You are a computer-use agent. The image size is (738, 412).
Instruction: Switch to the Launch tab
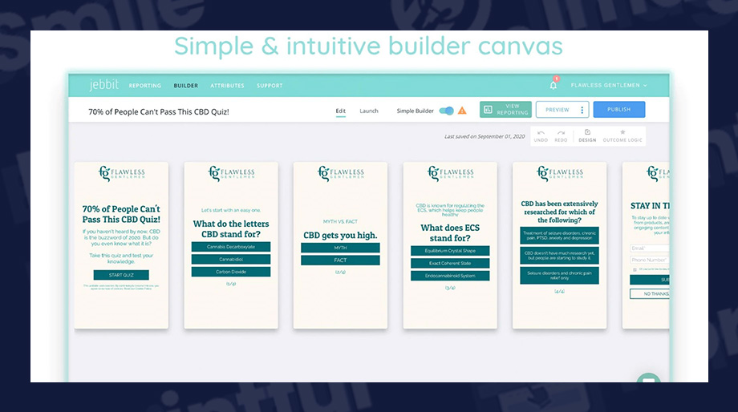(x=369, y=111)
